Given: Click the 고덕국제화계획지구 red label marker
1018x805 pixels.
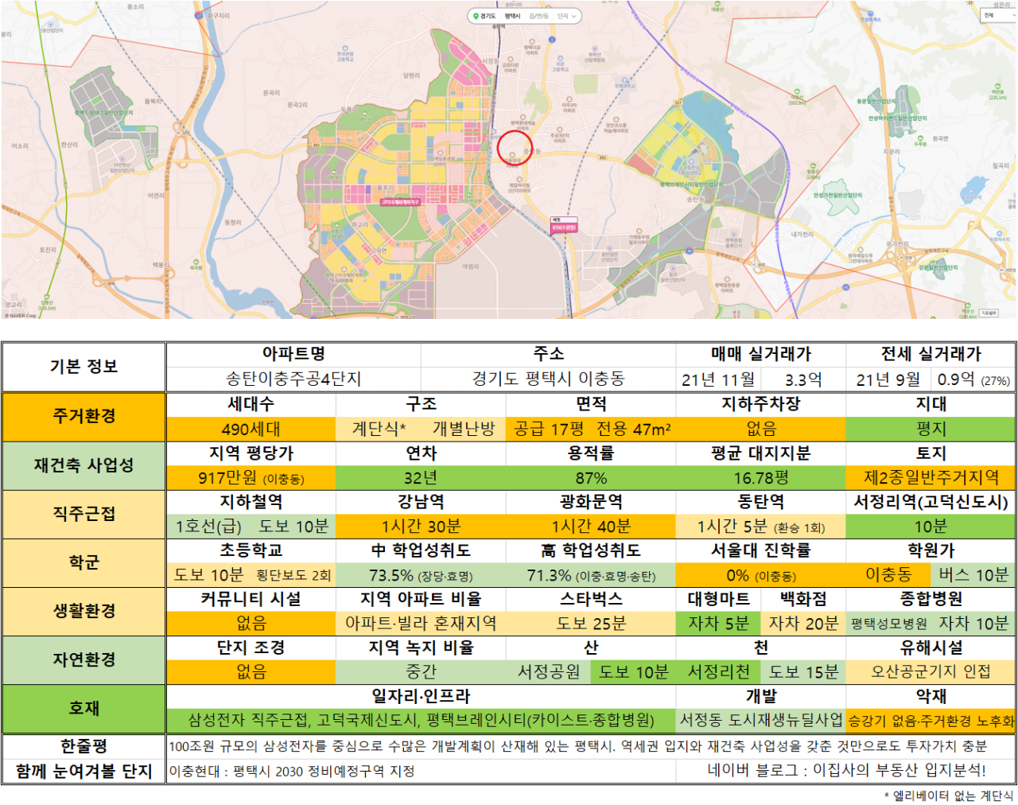Looking at the screenshot, I should coord(399,202).
